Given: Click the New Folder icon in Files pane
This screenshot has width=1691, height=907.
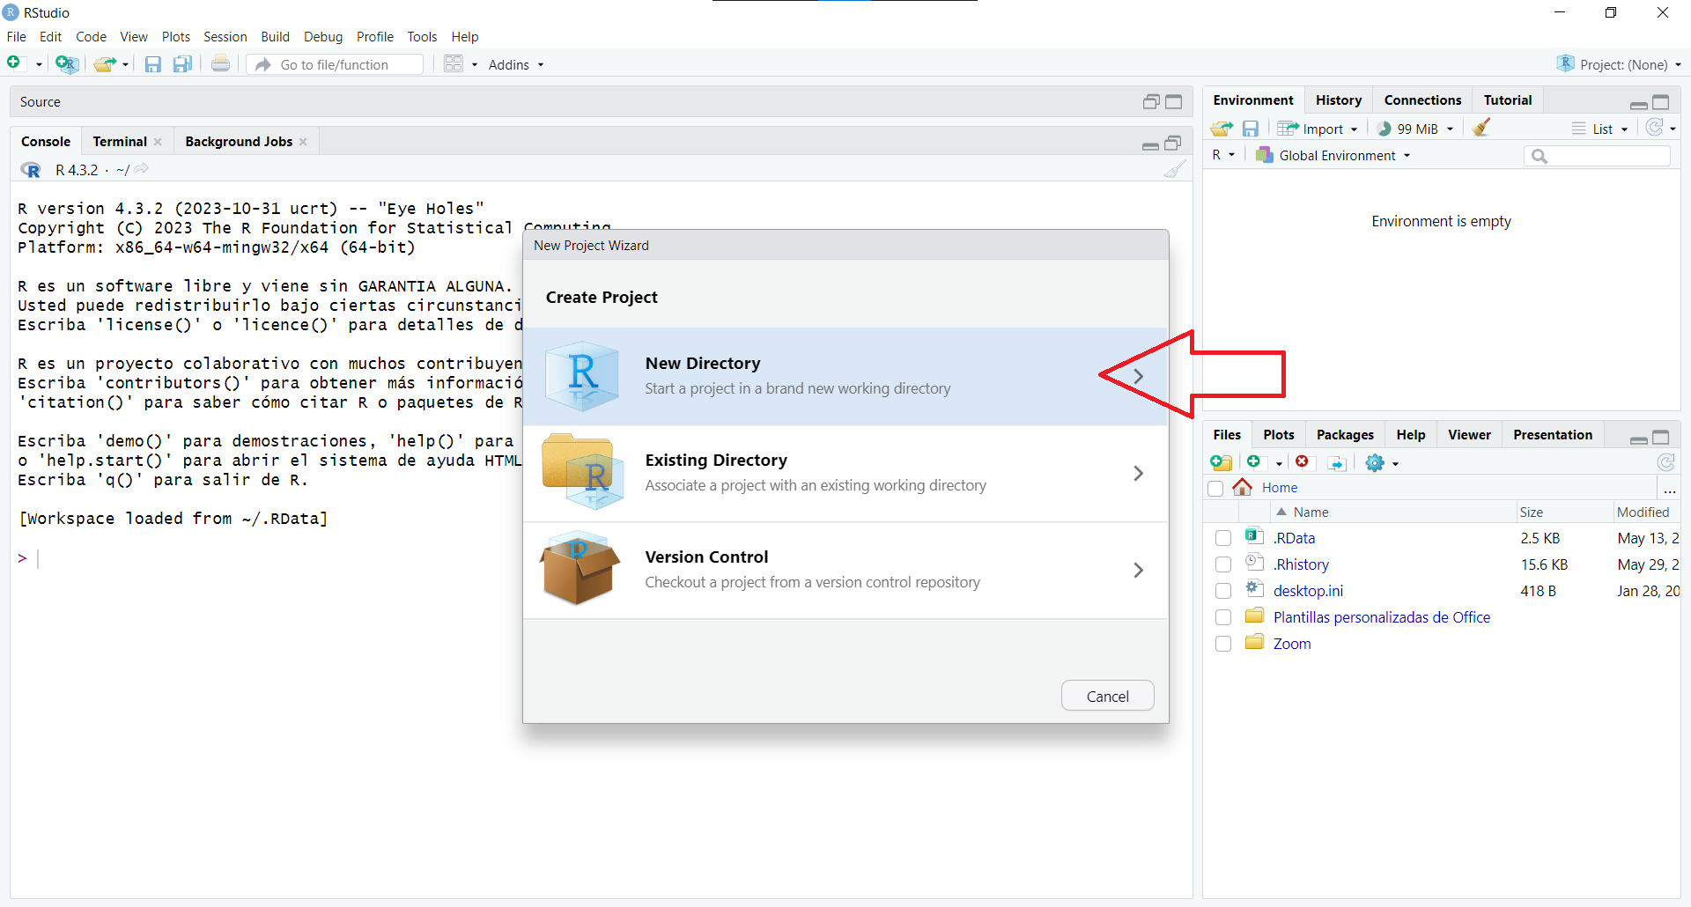Looking at the screenshot, I should [x=1221, y=462].
